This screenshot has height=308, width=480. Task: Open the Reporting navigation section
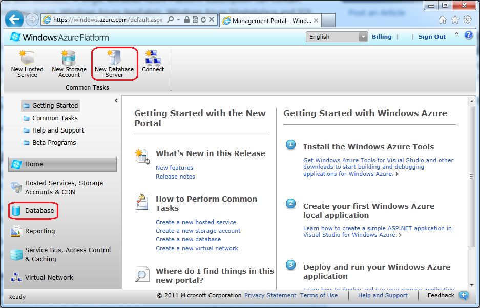[40, 231]
